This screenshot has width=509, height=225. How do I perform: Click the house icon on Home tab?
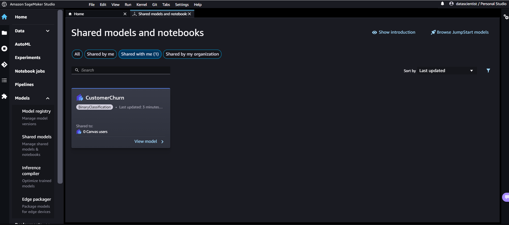[x=70, y=14]
